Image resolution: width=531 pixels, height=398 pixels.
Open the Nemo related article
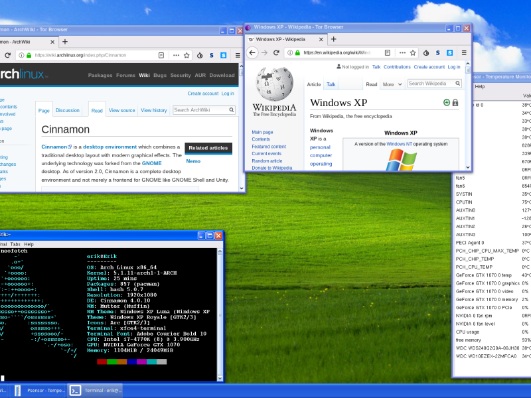click(193, 161)
